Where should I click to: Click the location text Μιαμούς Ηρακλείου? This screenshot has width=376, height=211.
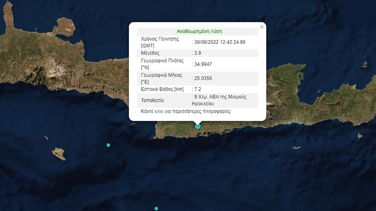[x=219, y=100]
